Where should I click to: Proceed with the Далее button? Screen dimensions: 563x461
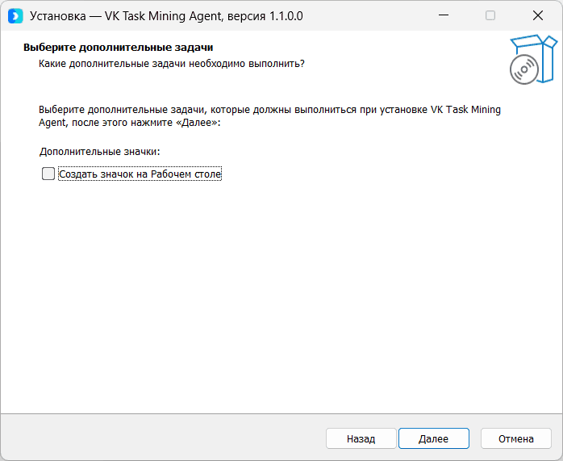pyautogui.click(x=434, y=438)
